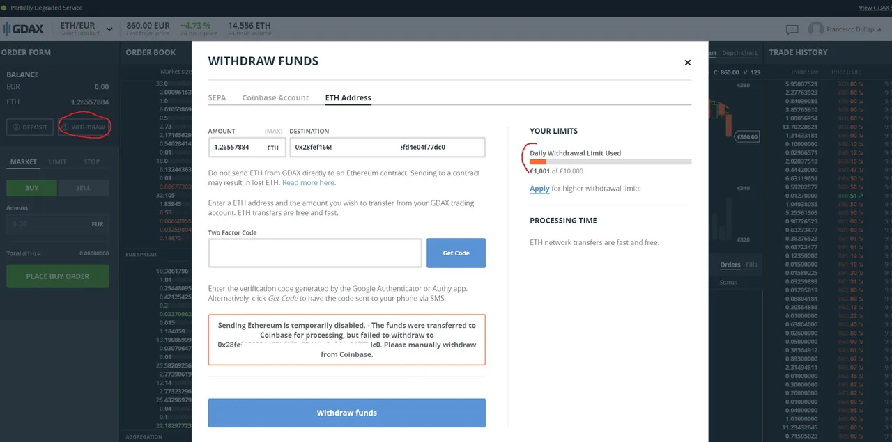The height and width of the screenshot is (442, 892).
Task: Click the Deposit button with down-arrow icon
Action: tap(29, 127)
